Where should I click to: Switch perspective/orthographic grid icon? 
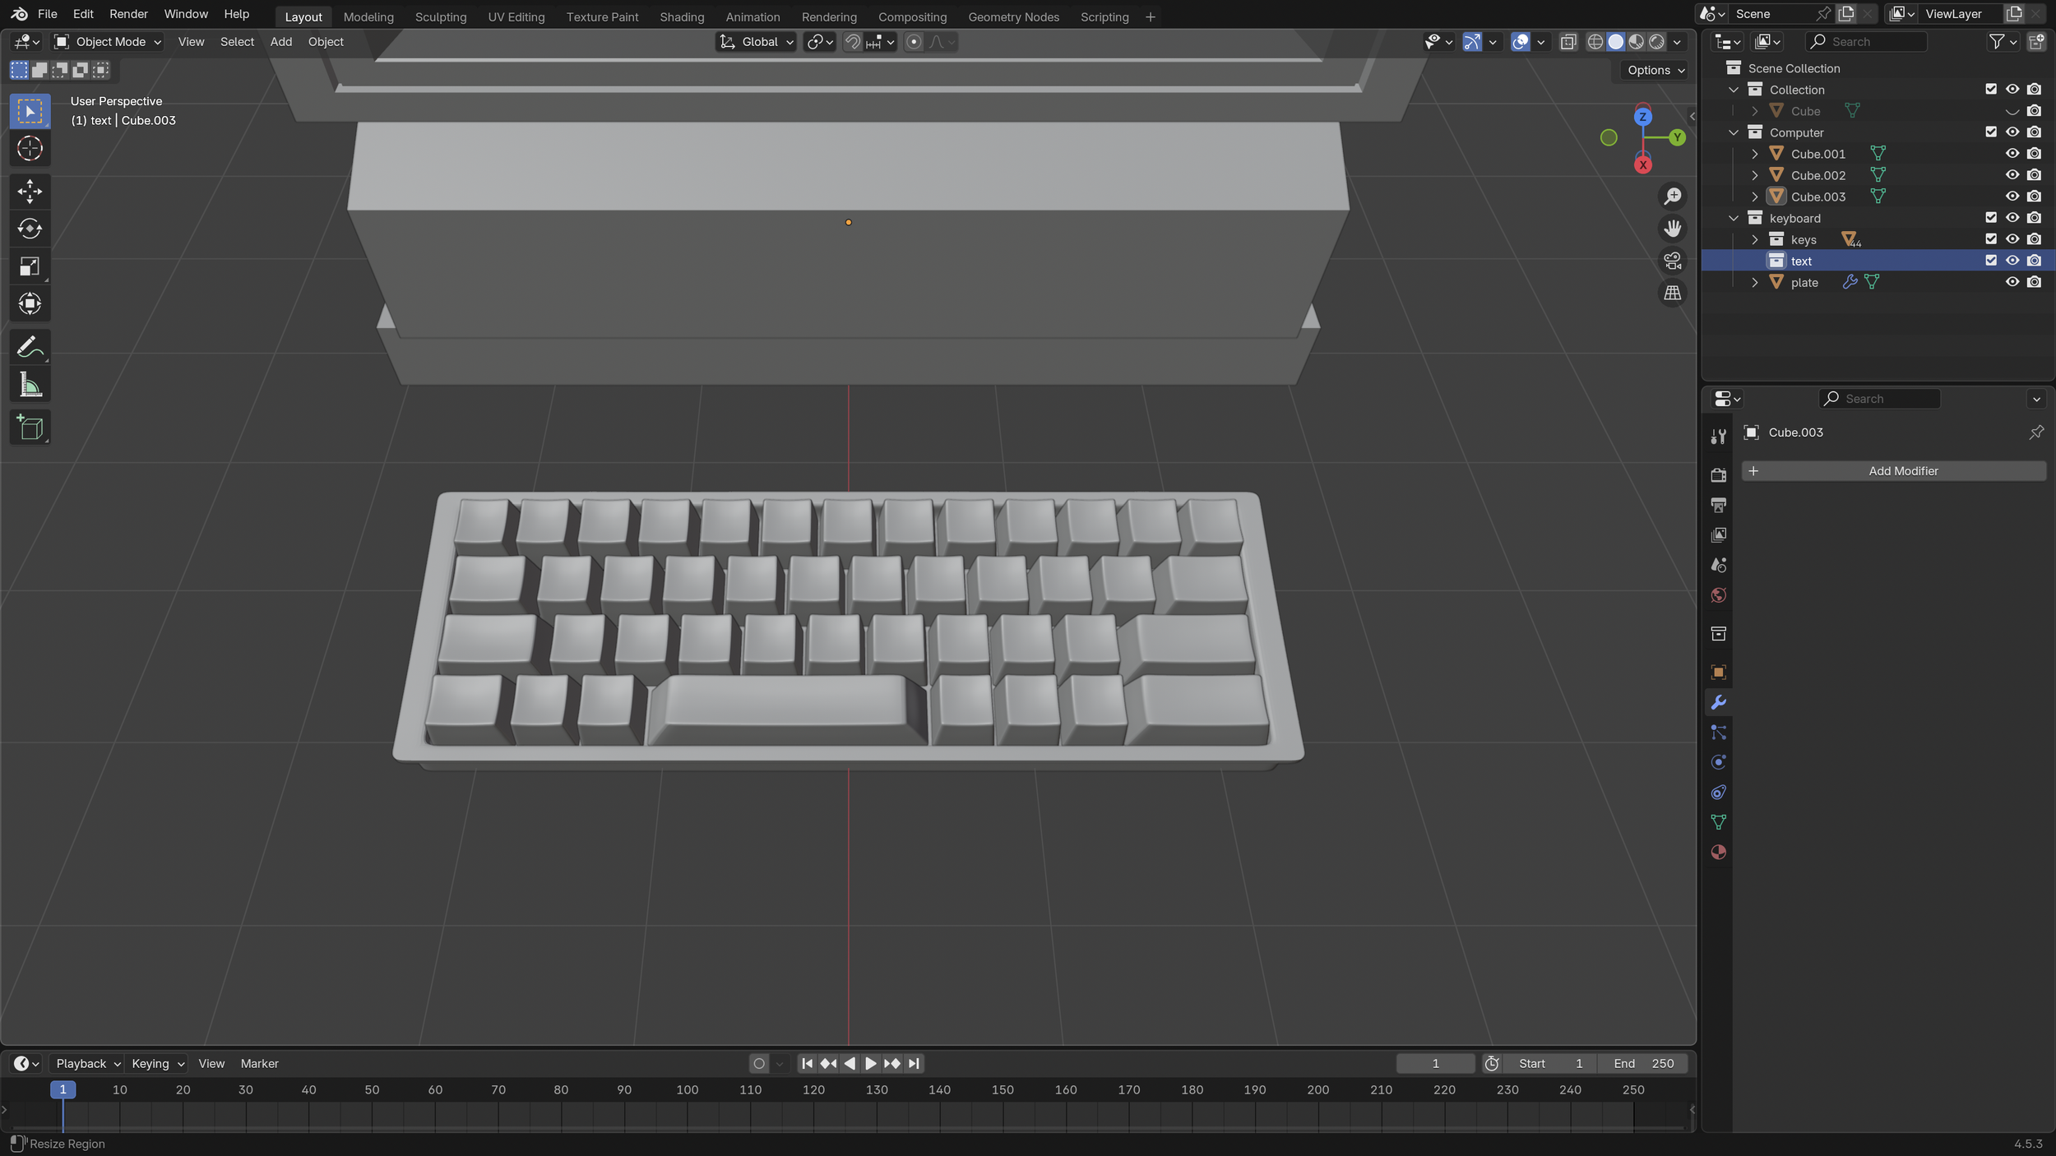click(x=1672, y=293)
